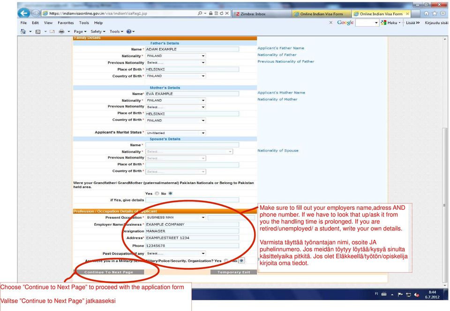The width and height of the screenshot is (450, 311).
Task: Open Applicant's Marital Status dropdown
Action: coord(176,133)
